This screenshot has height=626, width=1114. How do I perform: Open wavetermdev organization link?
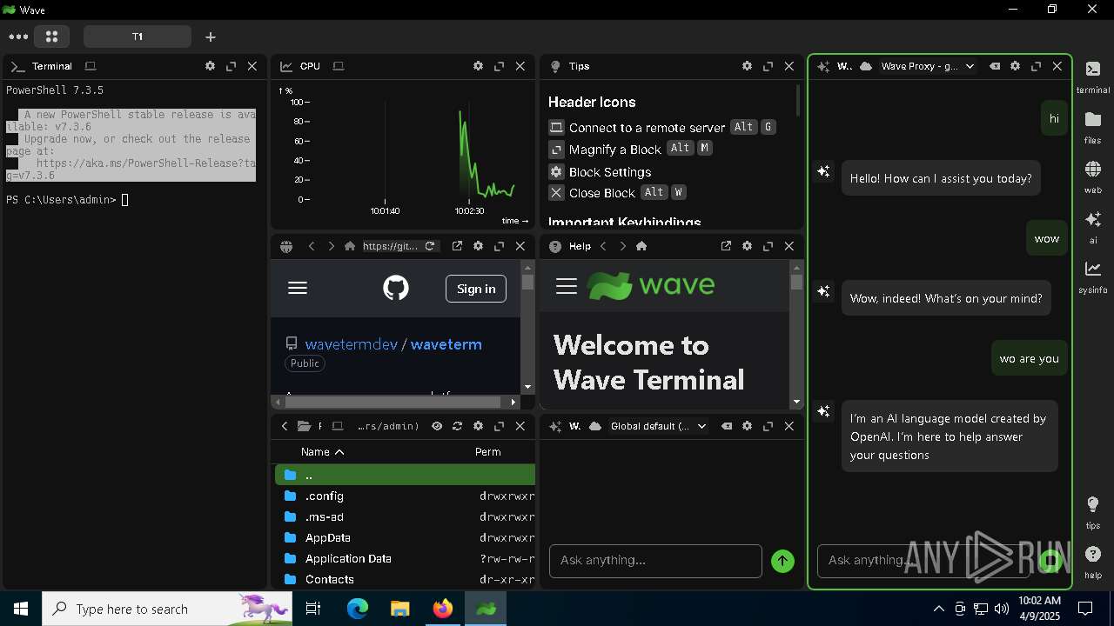[351, 344]
